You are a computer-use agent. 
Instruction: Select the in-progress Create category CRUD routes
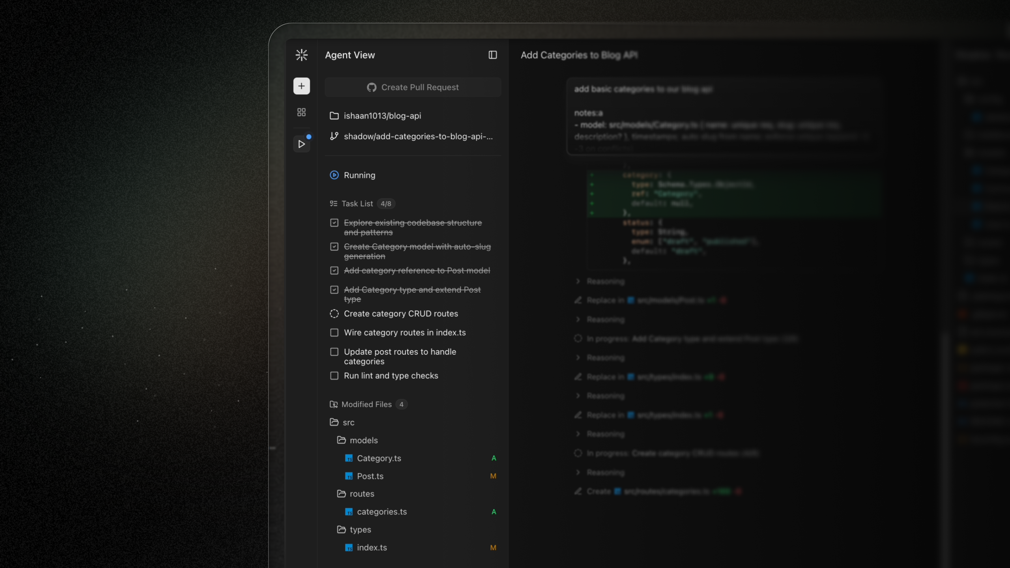401,314
